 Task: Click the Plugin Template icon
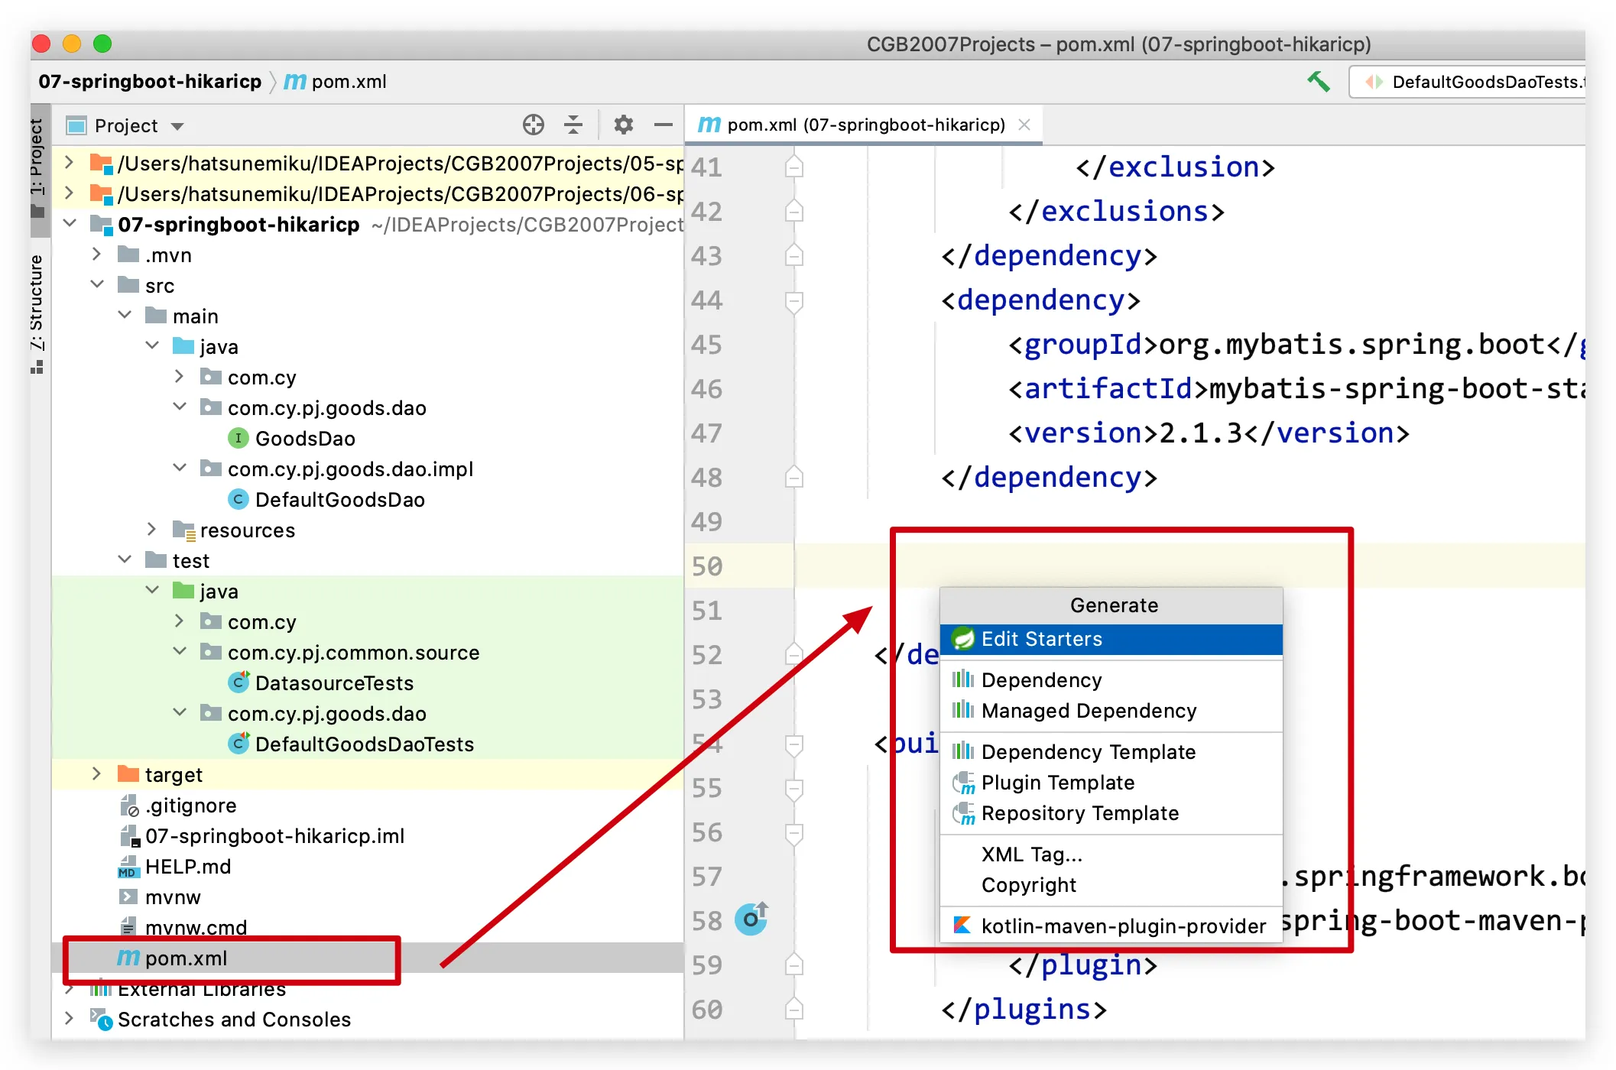[x=963, y=783]
